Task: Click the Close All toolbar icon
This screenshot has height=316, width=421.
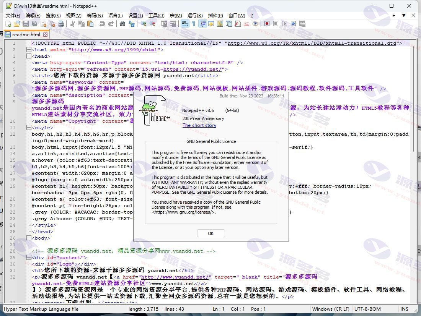Action: coord(52,24)
